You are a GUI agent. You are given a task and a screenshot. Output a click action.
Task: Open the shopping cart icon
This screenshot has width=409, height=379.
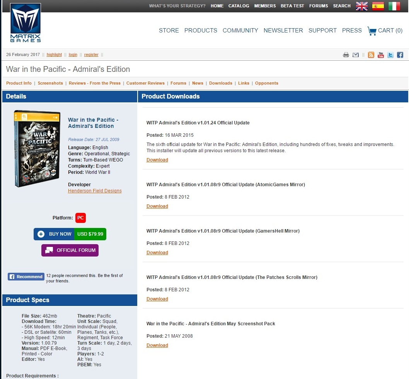pyautogui.click(x=372, y=31)
